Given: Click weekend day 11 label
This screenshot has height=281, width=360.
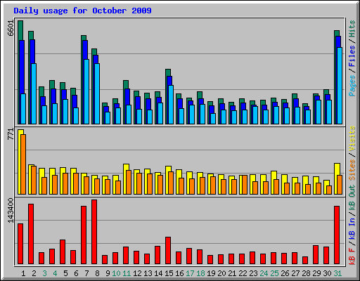Looking at the screenshot, I should click(x=127, y=273).
